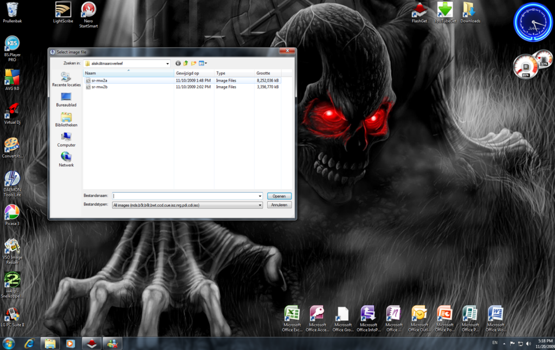Browse Netwerk in the places bar

coord(66,160)
